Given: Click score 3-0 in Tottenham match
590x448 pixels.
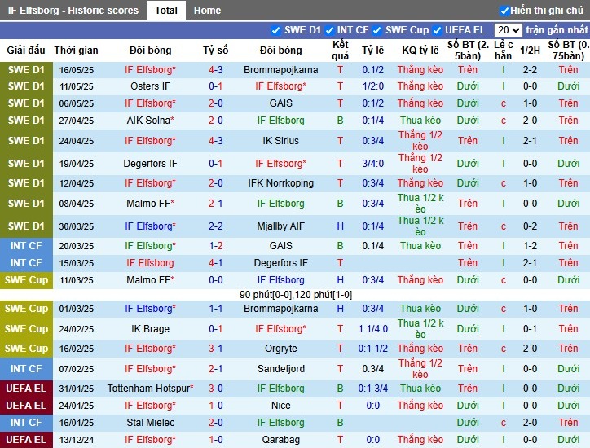Looking at the screenshot, I should tap(216, 389).
